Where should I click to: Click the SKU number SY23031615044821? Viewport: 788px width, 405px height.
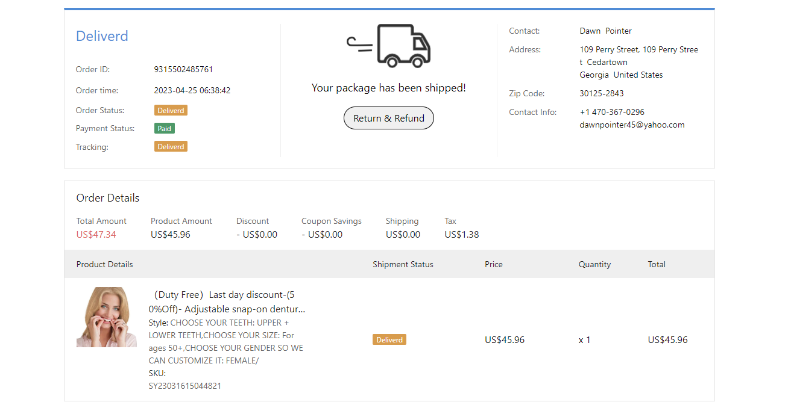click(184, 386)
